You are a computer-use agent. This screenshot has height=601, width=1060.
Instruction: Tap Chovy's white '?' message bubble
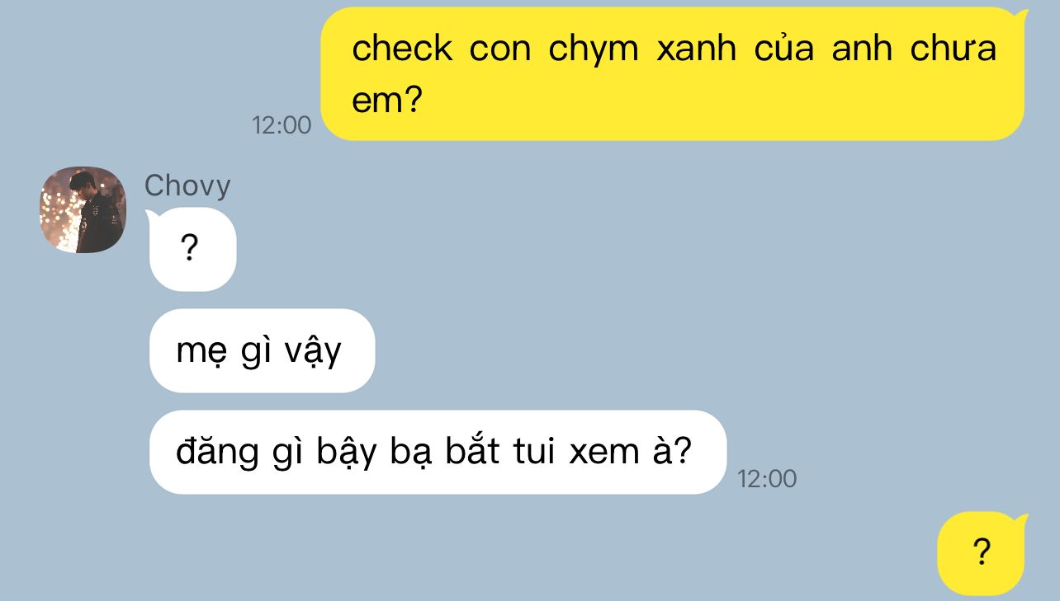pos(192,249)
